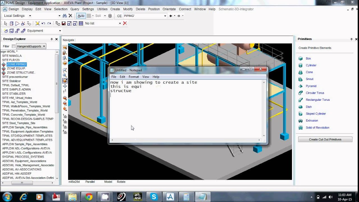Click the walk-through footprints icon

click(65, 91)
